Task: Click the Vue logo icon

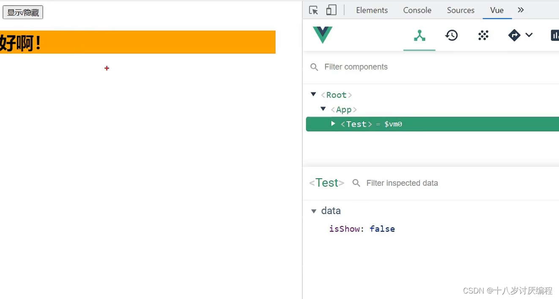Action: (x=323, y=35)
